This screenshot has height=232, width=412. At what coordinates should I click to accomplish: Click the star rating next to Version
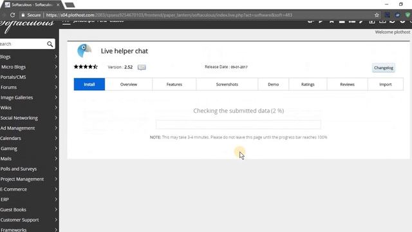pos(86,67)
